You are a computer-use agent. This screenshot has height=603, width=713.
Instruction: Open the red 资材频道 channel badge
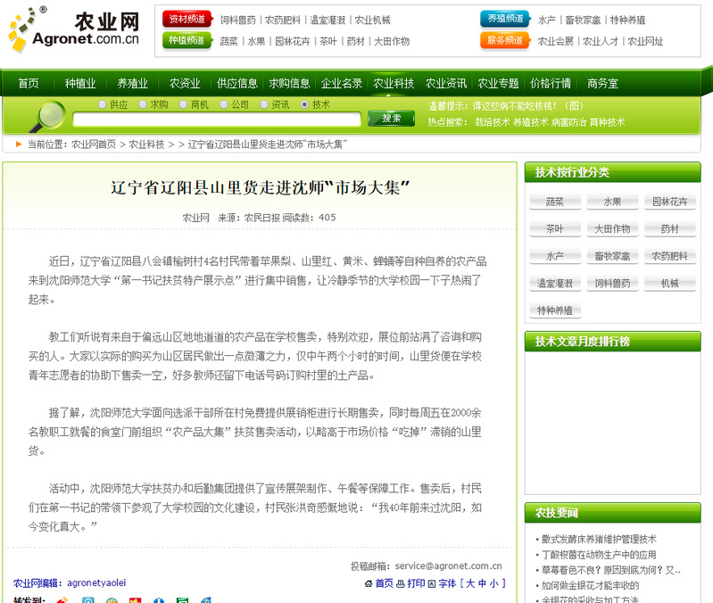tap(187, 19)
